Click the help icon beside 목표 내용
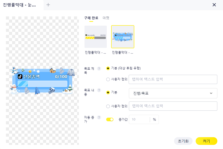 point(99,90)
